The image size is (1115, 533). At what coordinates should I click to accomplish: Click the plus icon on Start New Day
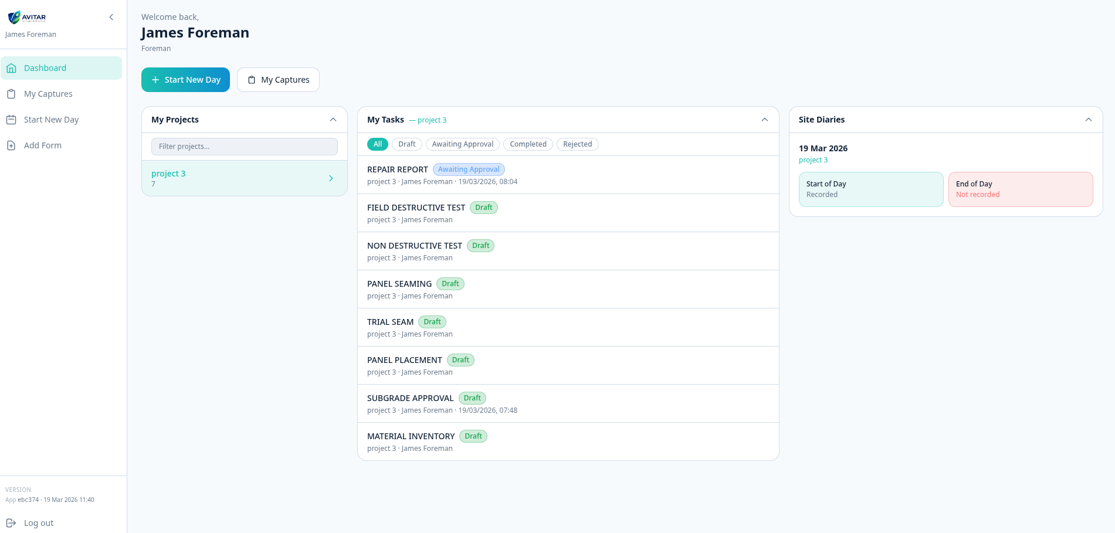[154, 79]
